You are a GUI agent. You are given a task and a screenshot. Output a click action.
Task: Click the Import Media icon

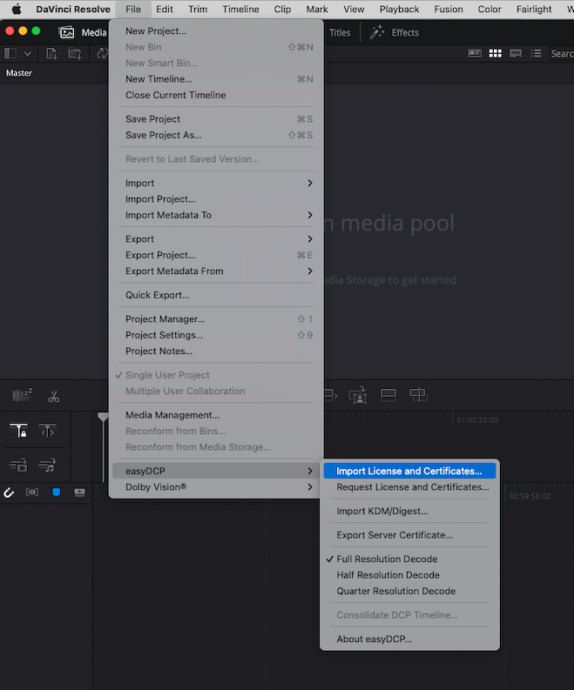[51, 54]
